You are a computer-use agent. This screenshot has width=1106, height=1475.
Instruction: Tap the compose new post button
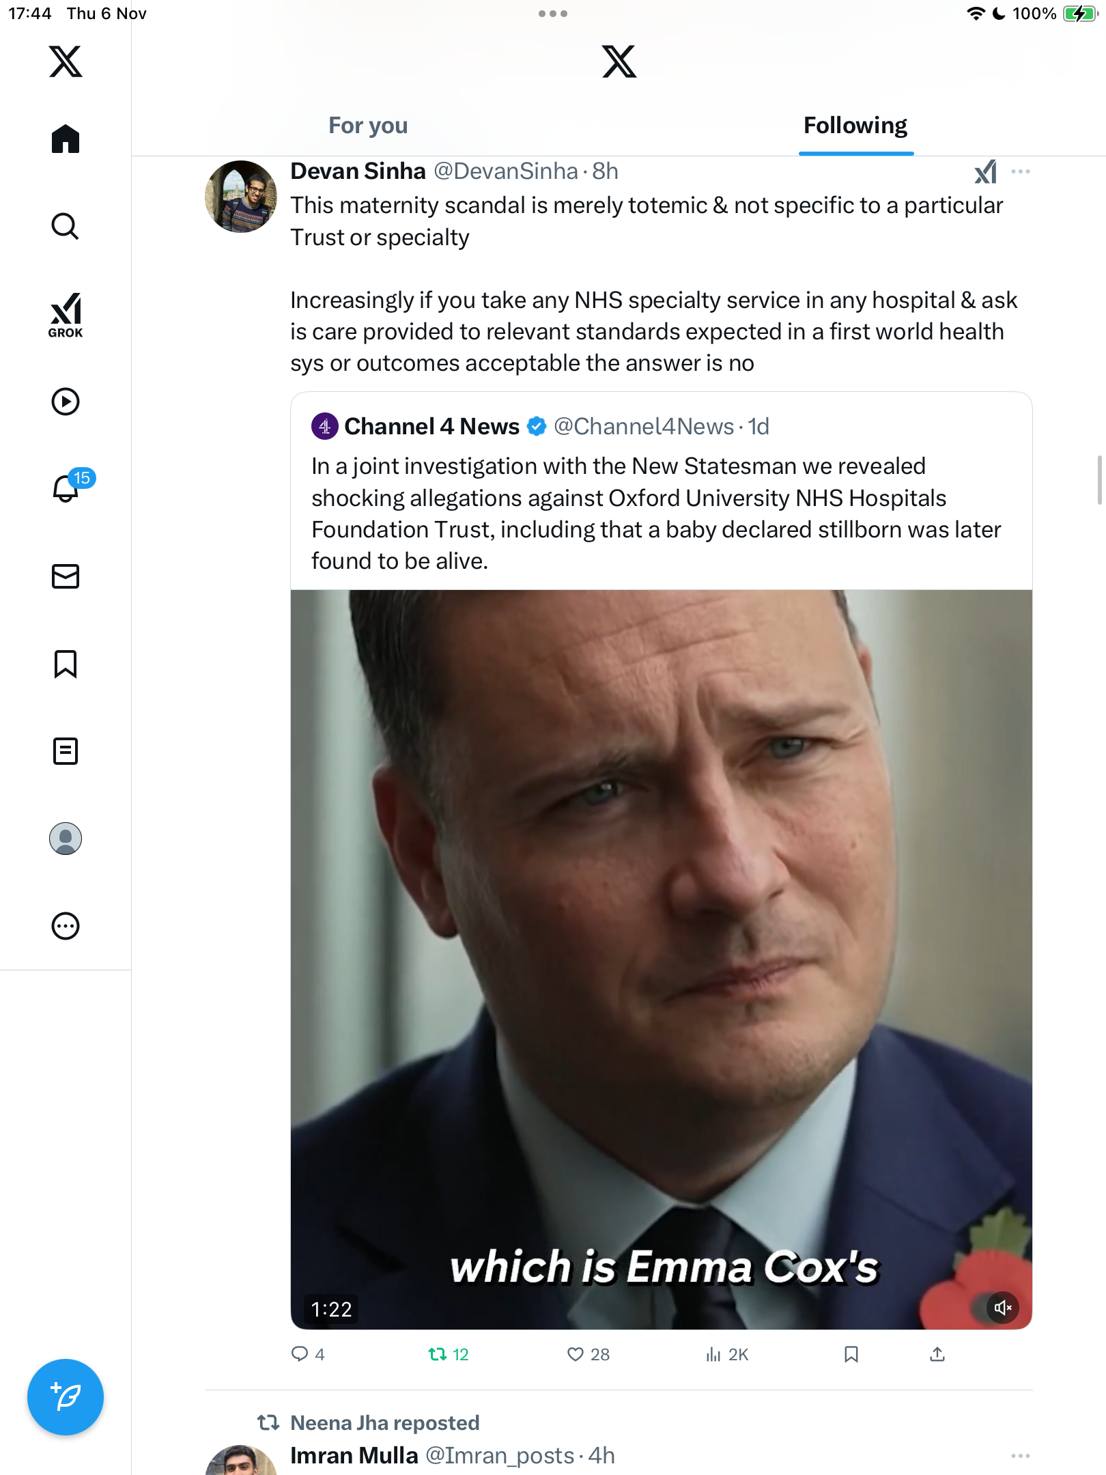66,1397
